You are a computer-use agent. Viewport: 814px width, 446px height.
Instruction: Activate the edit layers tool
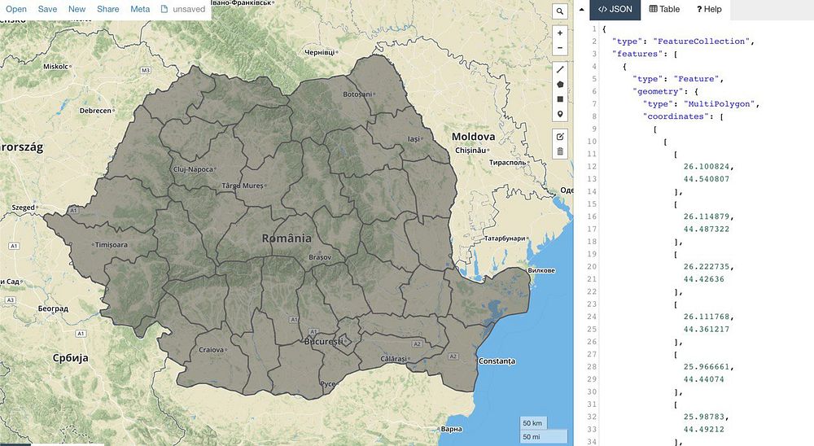[x=560, y=137]
